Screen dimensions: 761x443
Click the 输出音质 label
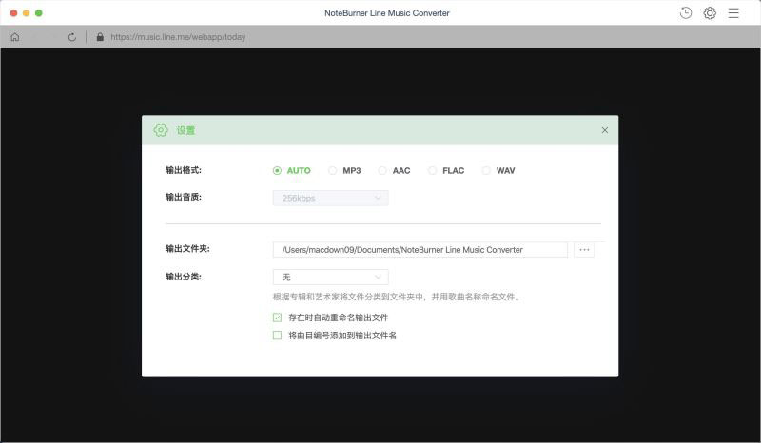(x=184, y=197)
